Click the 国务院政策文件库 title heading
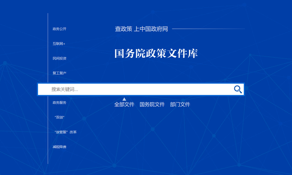Image resolution: width=292 pixels, height=175 pixels. (x=156, y=54)
